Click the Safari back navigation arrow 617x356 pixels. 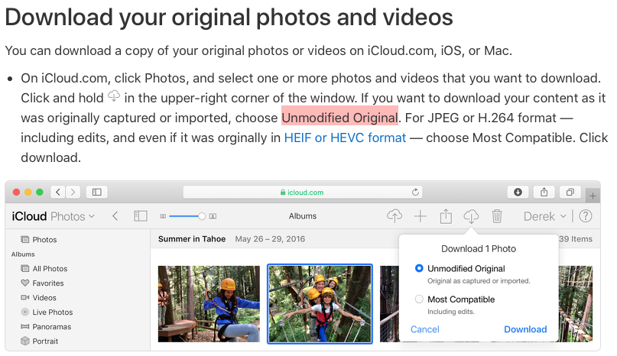pyautogui.click(x=58, y=192)
